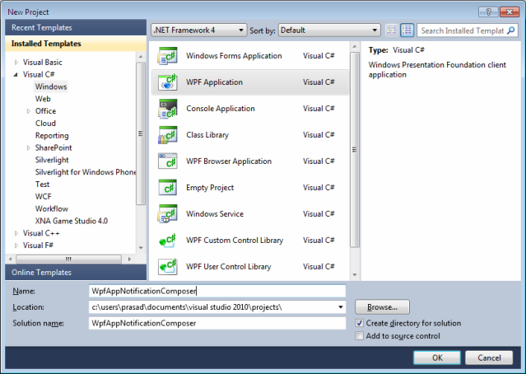
Task: Expand the Visual C++ tree node
Action: click(x=16, y=233)
